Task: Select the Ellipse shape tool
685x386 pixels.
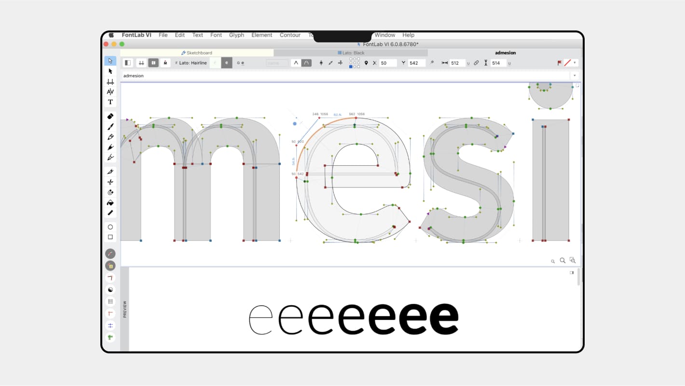Action: pyautogui.click(x=110, y=226)
